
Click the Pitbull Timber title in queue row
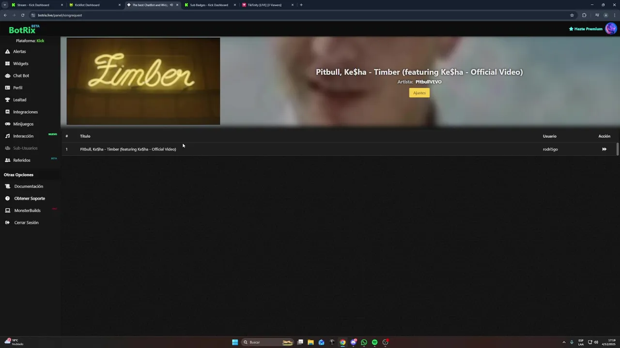coord(128,149)
